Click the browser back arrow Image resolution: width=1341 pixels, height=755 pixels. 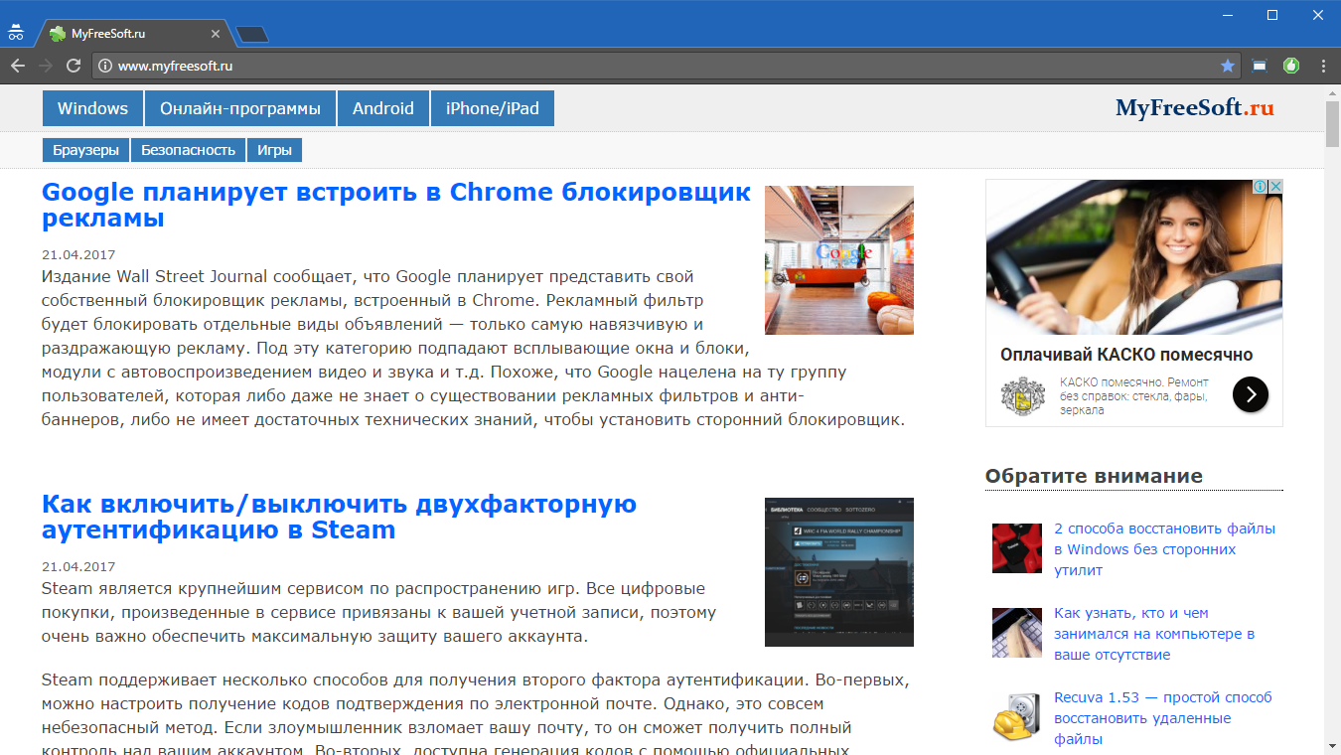tap(18, 66)
